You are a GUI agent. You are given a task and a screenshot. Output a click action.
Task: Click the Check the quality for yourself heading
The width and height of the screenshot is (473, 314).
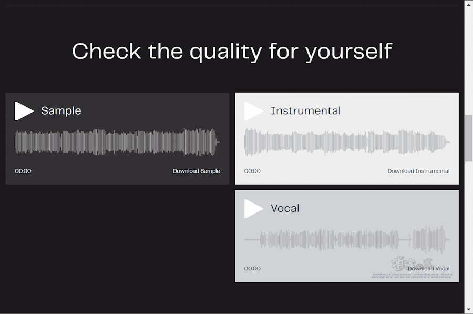tap(232, 52)
